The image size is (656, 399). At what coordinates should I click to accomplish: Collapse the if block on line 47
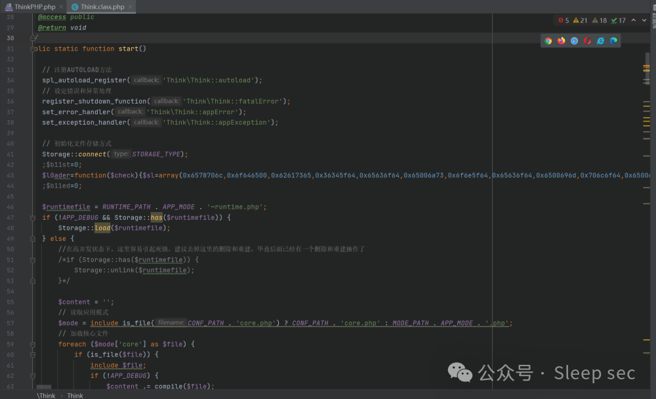[33, 218]
